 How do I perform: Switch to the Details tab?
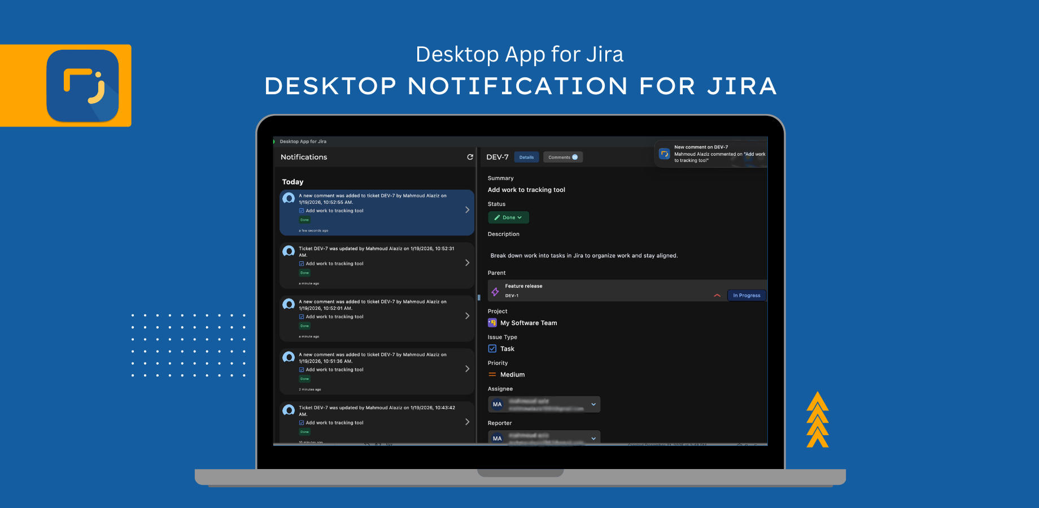tap(526, 157)
